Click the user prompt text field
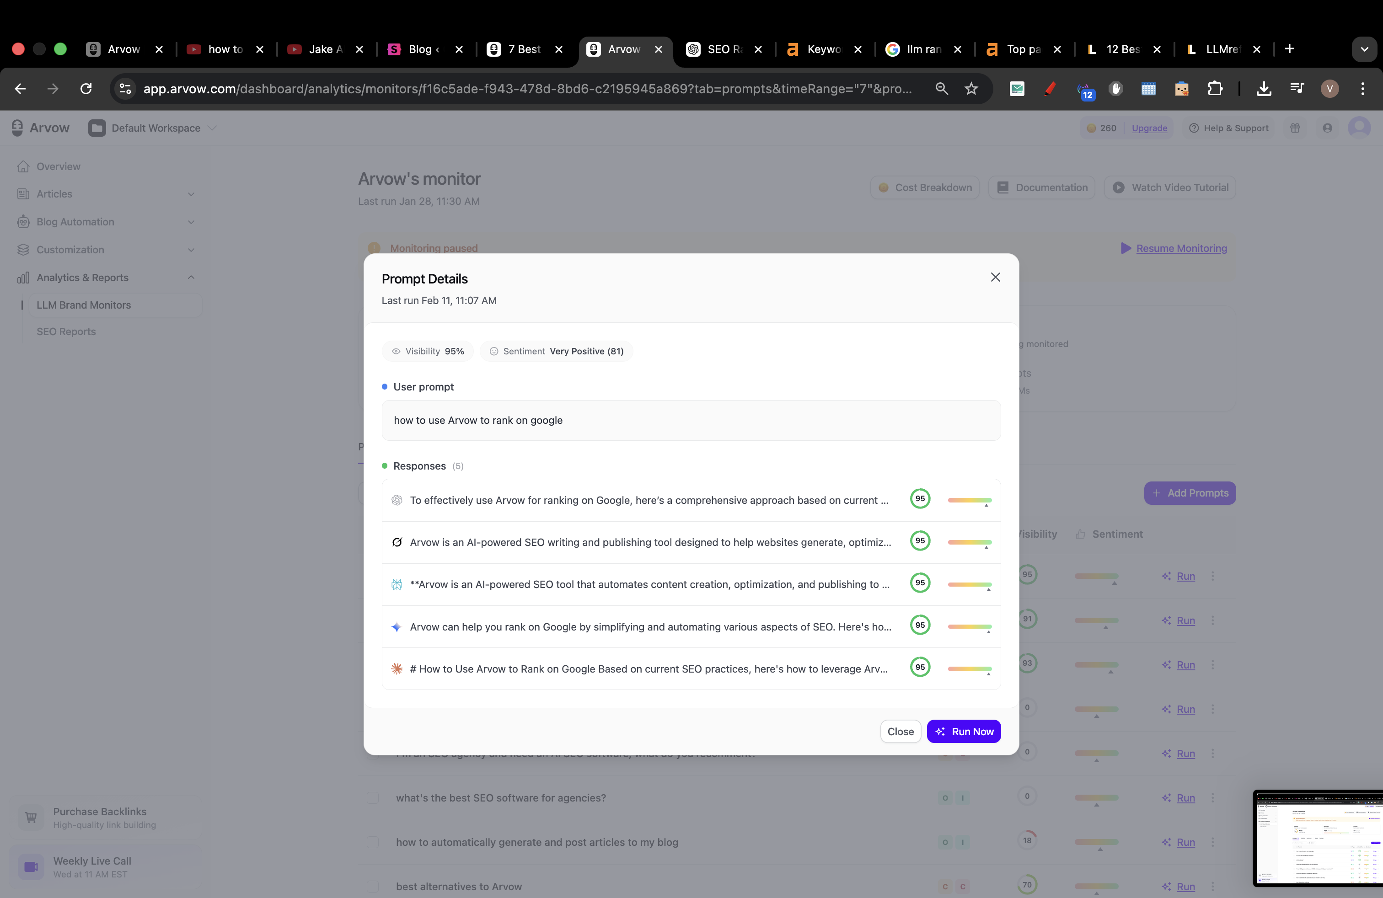Viewport: 1383px width, 898px height. [690, 420]
